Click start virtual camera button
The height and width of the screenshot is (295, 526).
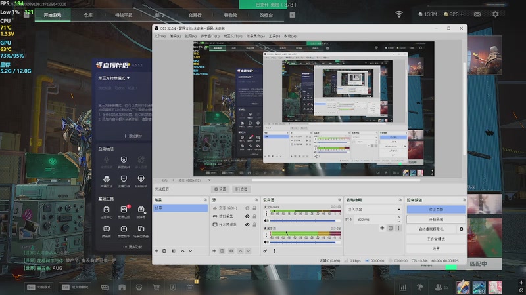click(x=431, y=229)
